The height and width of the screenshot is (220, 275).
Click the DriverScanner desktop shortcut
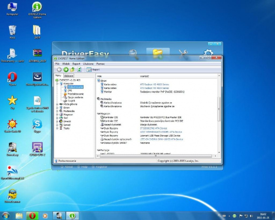point(12,196)
